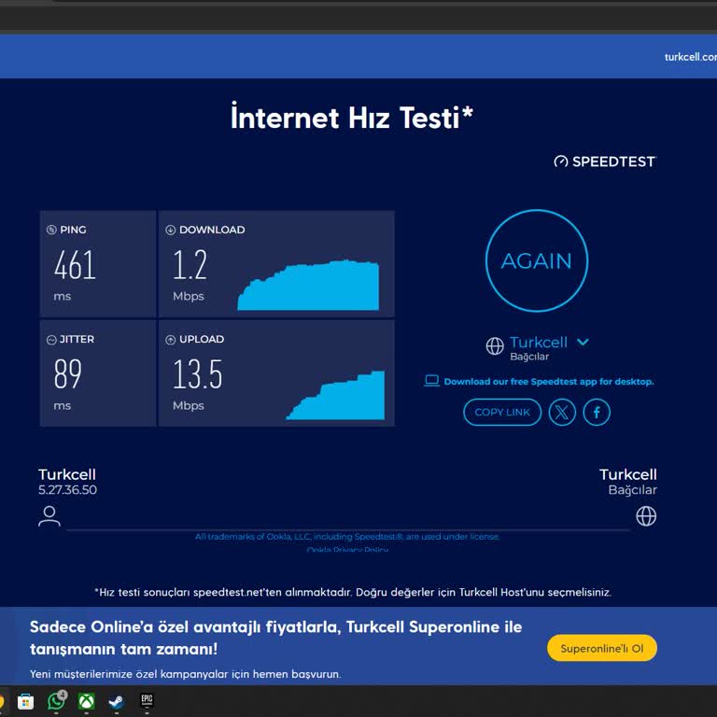Open Steam from the taskbar
This screenshot has width=717, height=717.
point(117,701)
